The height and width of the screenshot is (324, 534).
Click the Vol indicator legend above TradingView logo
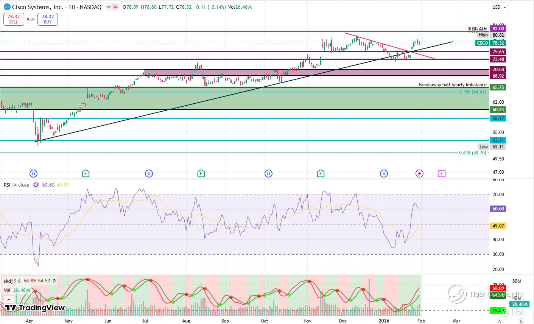7,290
